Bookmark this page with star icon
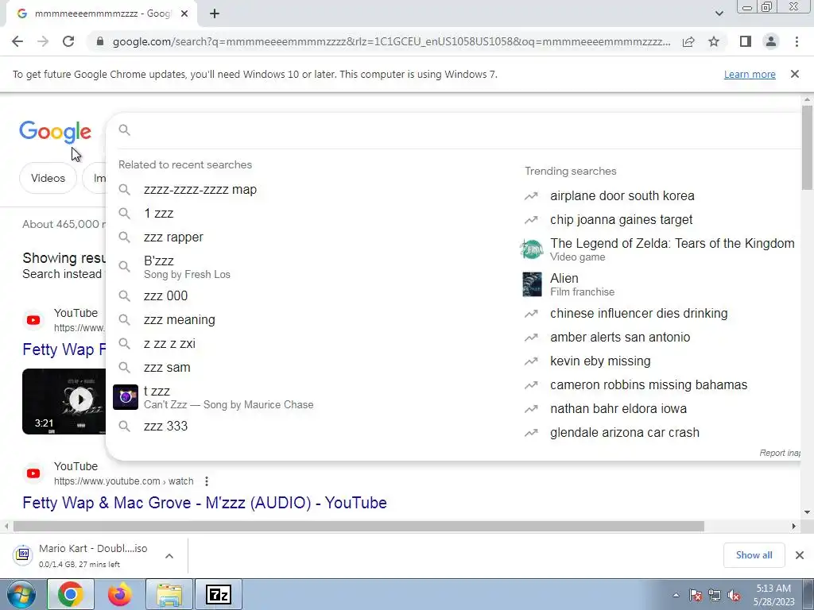Screen dimensions: 814x610 714,41
